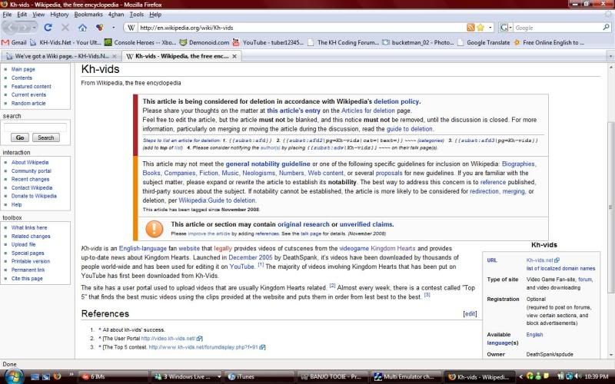Open the list all tabs dropdown

(x=610, y=56)
